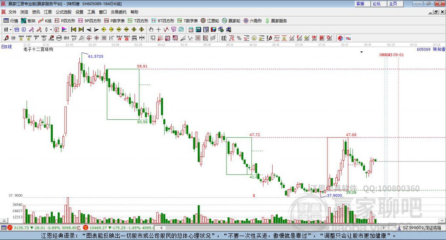The width and height of the screenshot is (446, 240).
Task: Open the 9P四方形 tool
Action: (89, 21)
